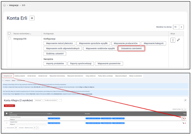Click middle blue tool button in first Allegro row
Viewport: 191px width, 134px height.
[x=106, y=118]
